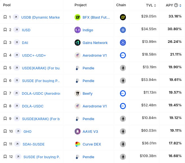185x163 pixels.
Task: Bookmark the USDB pool in row 1
Action: coord(5,17)
